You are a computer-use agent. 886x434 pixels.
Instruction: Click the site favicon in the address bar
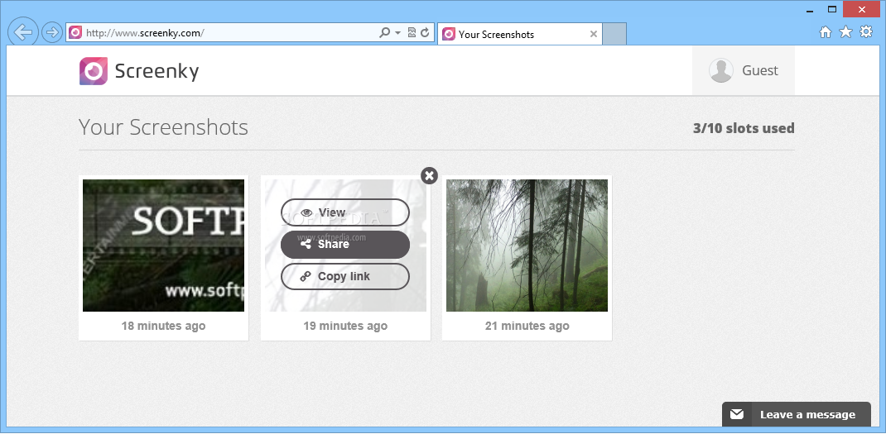[75, 33]
